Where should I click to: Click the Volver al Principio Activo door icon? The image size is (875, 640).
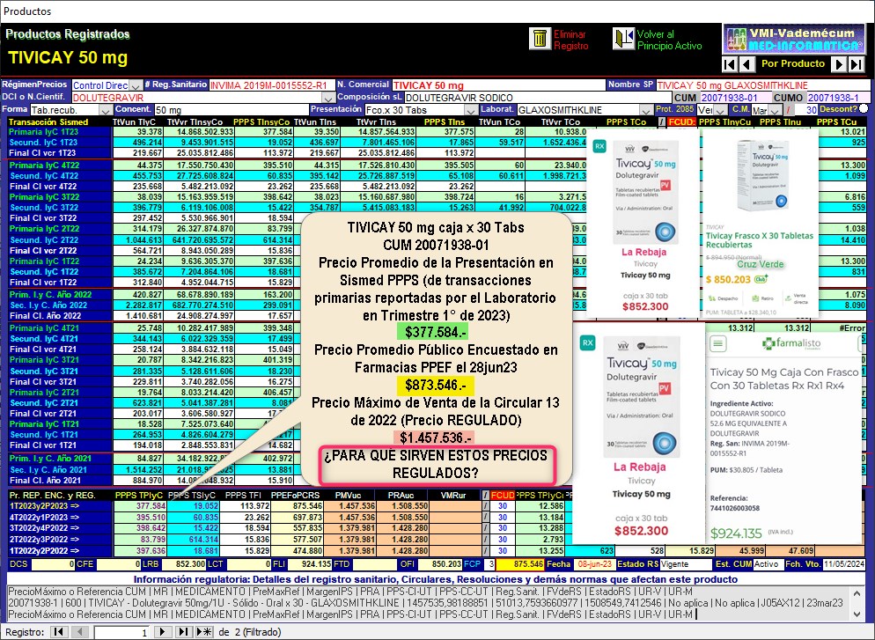pos(623,39)
